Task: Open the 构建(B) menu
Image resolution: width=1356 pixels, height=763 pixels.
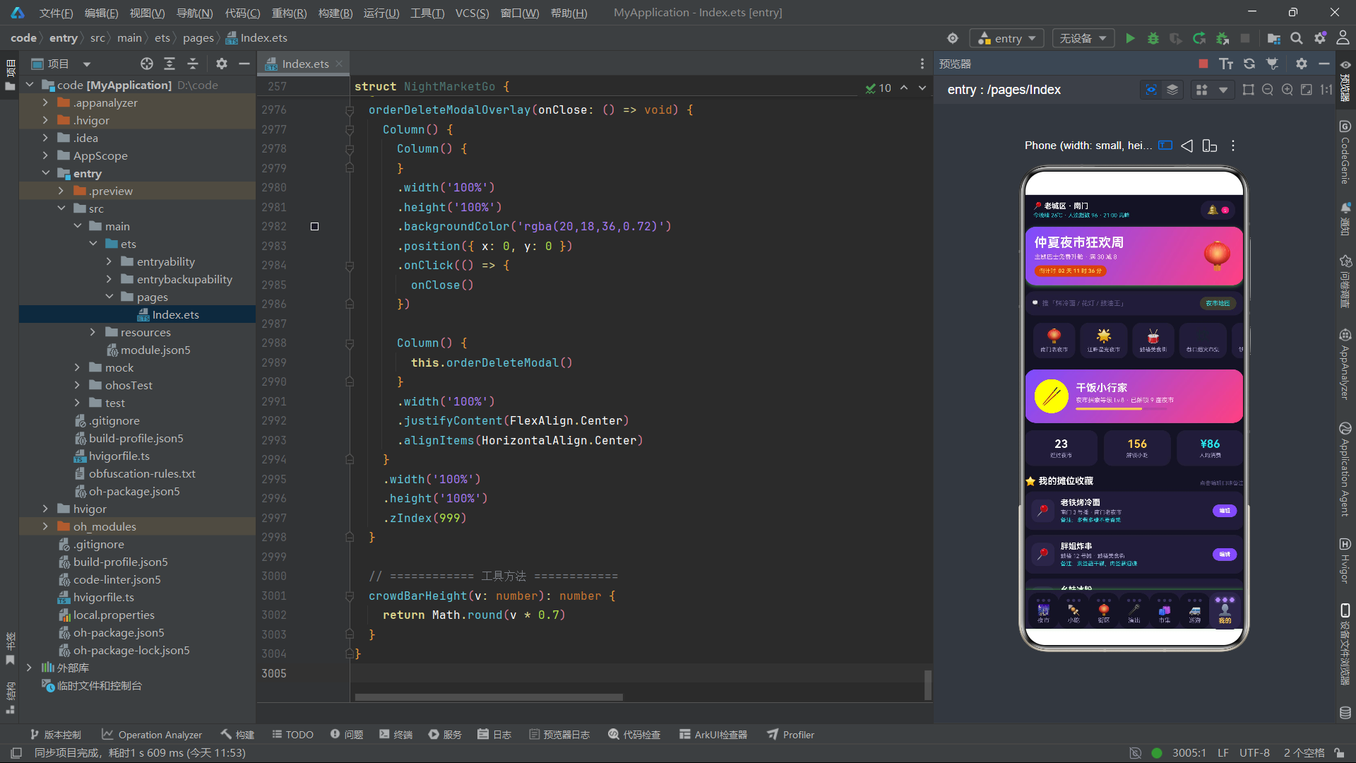Action: point(335,13)
